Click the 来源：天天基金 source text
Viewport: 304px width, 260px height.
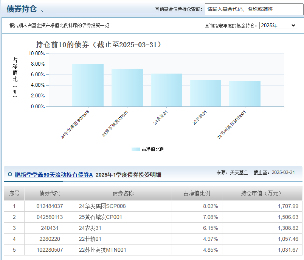tap(232, 172)
